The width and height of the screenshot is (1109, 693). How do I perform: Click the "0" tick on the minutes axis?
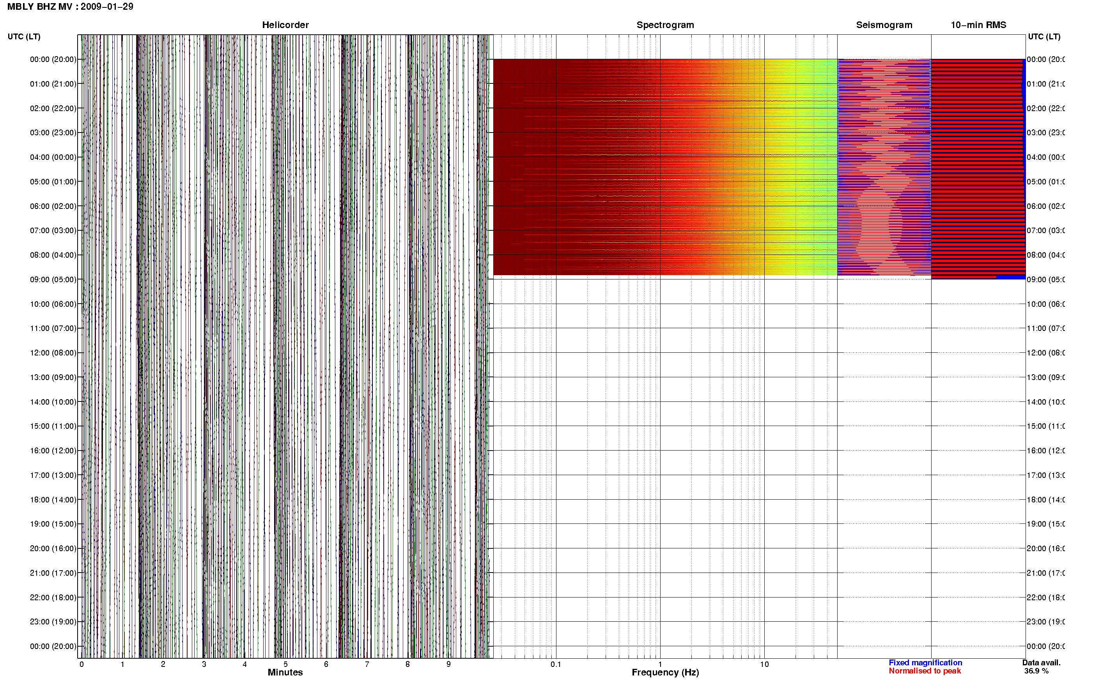[81, 664]
